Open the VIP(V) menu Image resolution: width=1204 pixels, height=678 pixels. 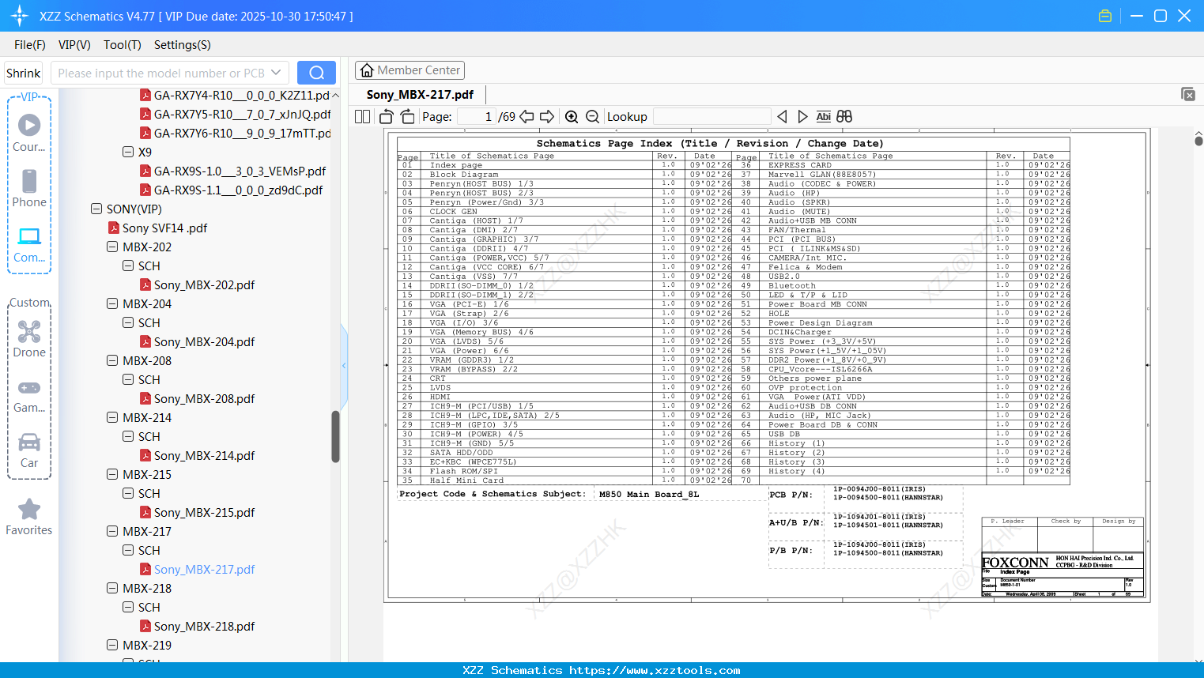click(x=74, y=45)
